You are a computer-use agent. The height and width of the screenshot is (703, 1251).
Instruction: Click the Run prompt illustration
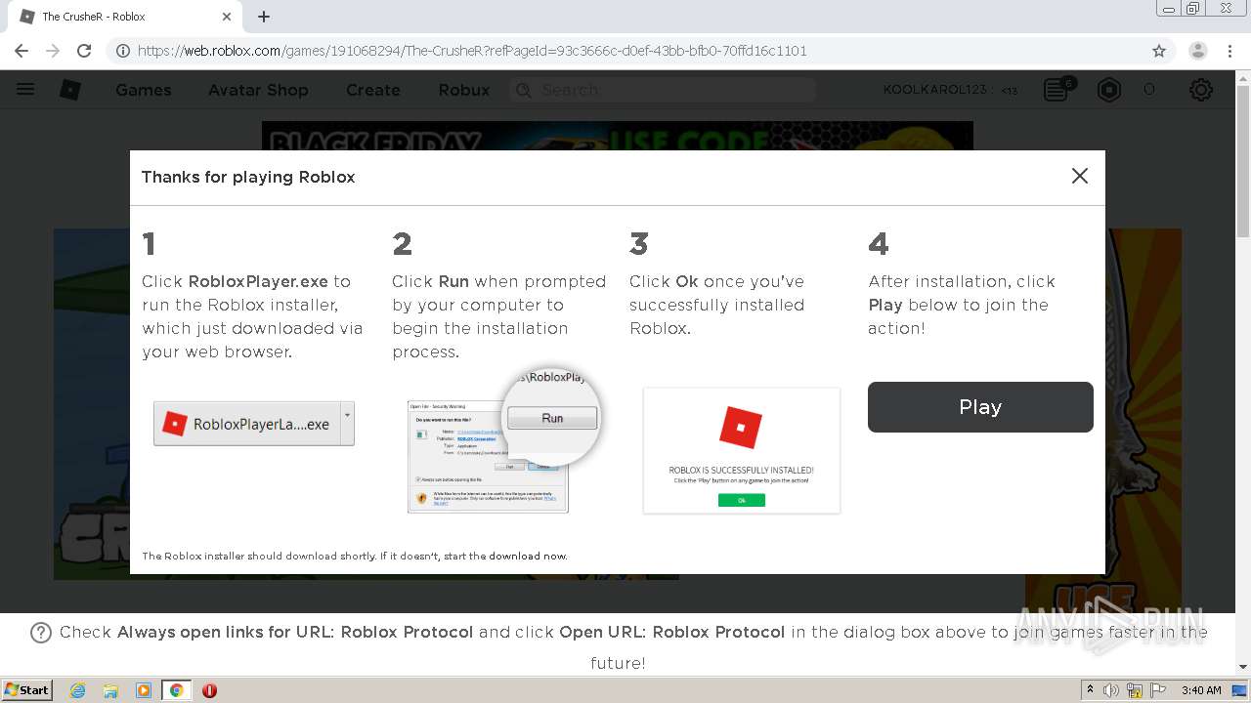point(503,440)
